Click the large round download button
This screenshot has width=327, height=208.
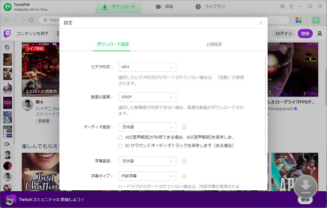click(306, 186)
